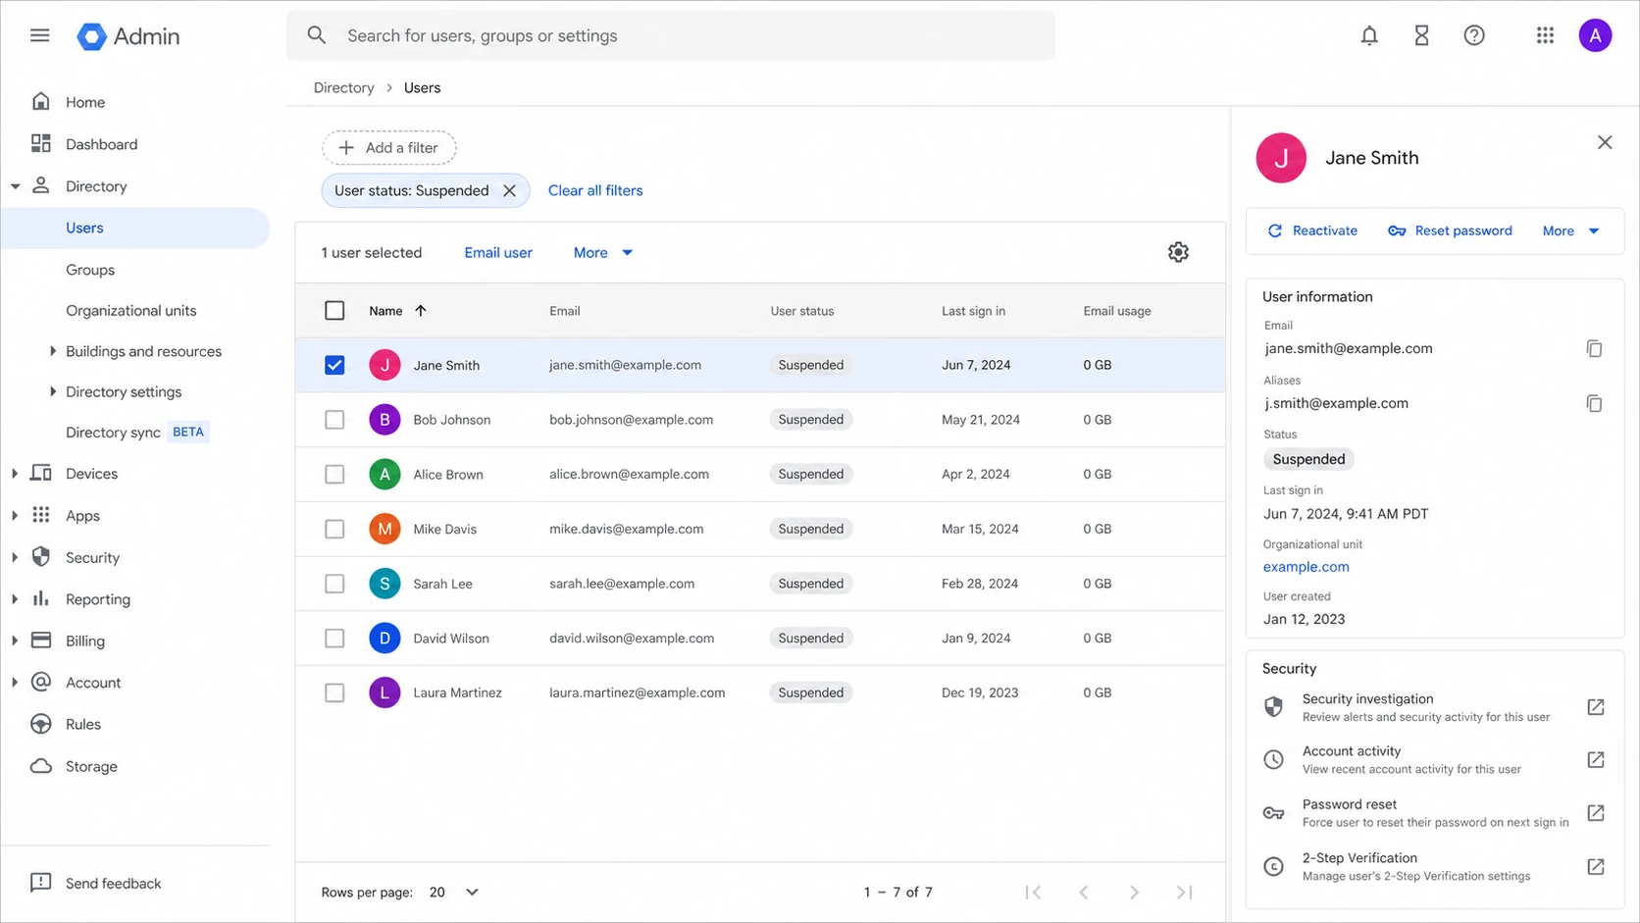This screenshot has height=923, width=1640.
Task: Expand the Security section
Action: (x=15, y=557)
